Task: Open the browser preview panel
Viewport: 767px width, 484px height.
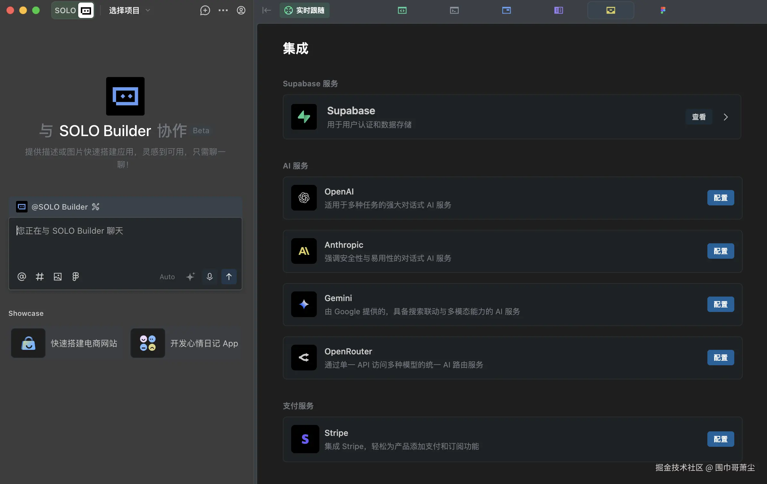Action: pos(506,10)
